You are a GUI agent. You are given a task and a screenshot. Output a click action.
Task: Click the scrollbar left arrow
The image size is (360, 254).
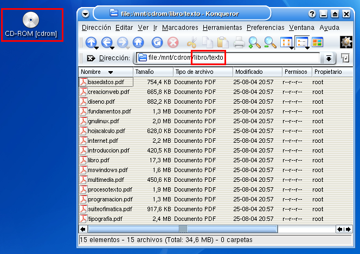(83, 229)
